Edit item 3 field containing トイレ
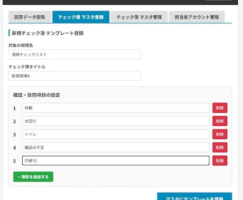The height and width of the screenshot is (200, 243). click(x=116, y=134)
